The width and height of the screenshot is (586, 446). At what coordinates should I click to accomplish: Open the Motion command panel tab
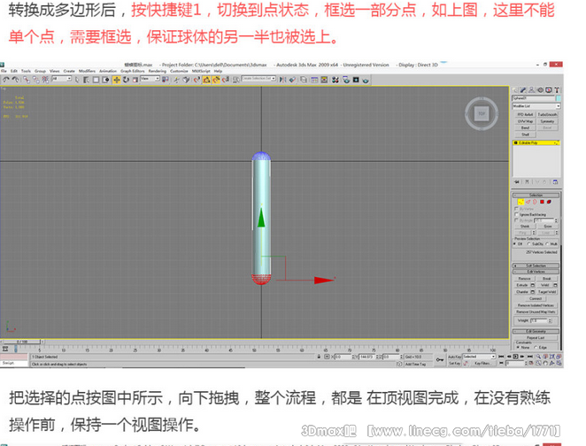pos(540,90)
